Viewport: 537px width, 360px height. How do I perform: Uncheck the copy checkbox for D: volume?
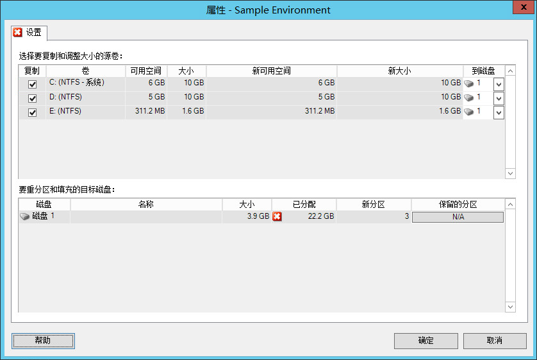tap(33, 98)
